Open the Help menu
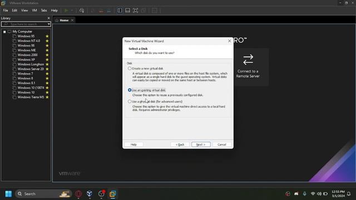356x200 pixels. point(55,11)
